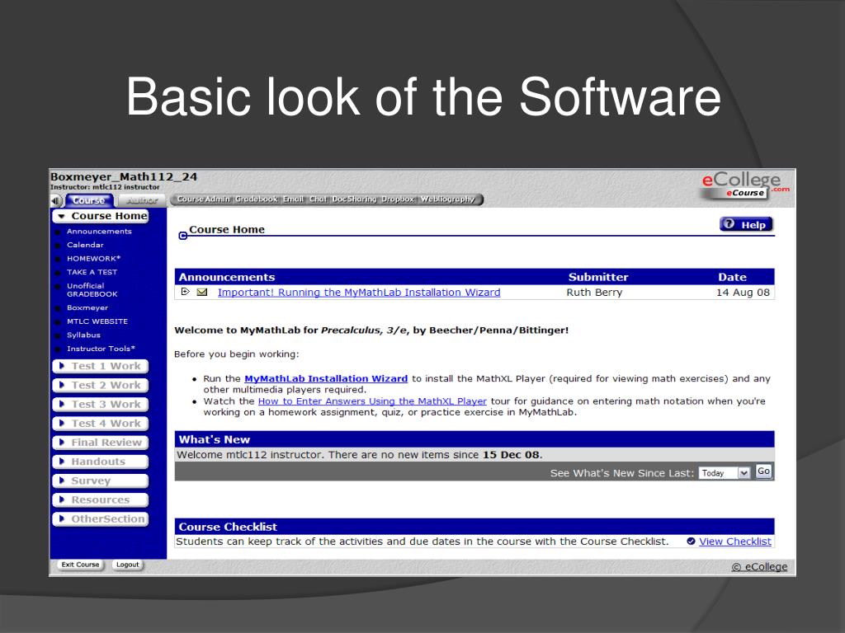Open Chat from the top toolbar
This screenshot has width=845, height=633.
click(x=318, y=199)
